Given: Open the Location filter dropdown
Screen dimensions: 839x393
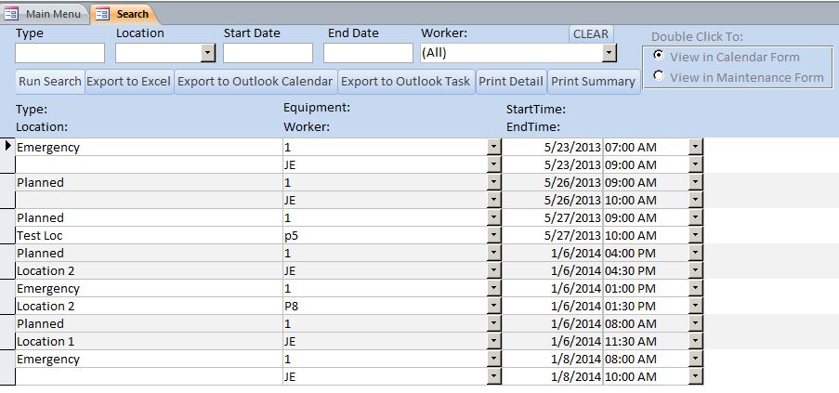Looking at the screenshot, I should pyautogui.click(x=207, y=53).
